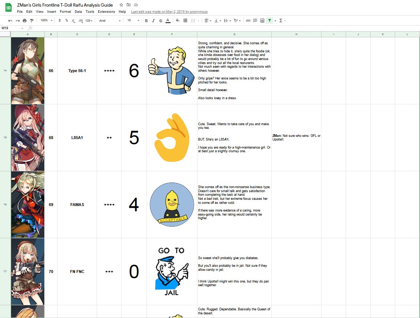Open the Help menu
This screenshot has width=420, height=318.
122,12
